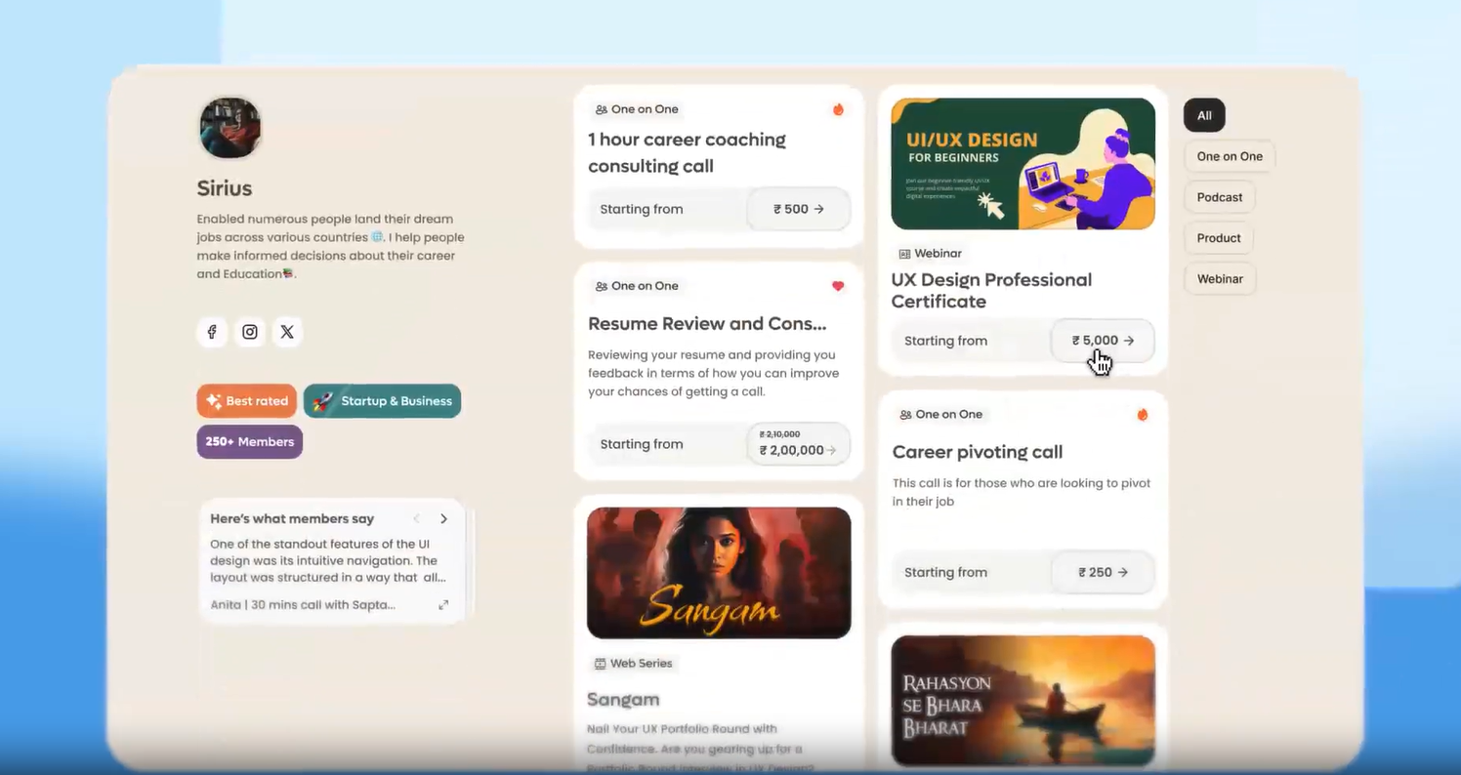Click 'One of the standout features' testimonial text
Viewport: 1461px width, 775px height.
(x=328, y=561)
